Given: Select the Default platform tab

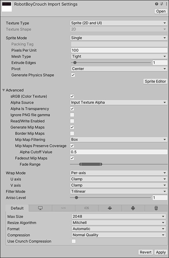Looking at the screenshot, I should coord(17,208).
